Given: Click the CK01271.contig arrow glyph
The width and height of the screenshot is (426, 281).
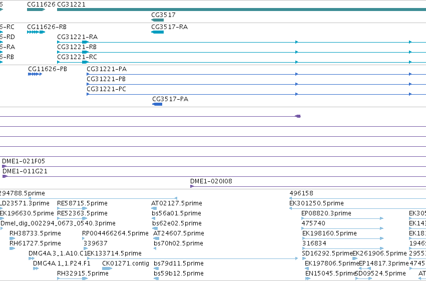Looking at the screenshot, I should coord(107,268).
